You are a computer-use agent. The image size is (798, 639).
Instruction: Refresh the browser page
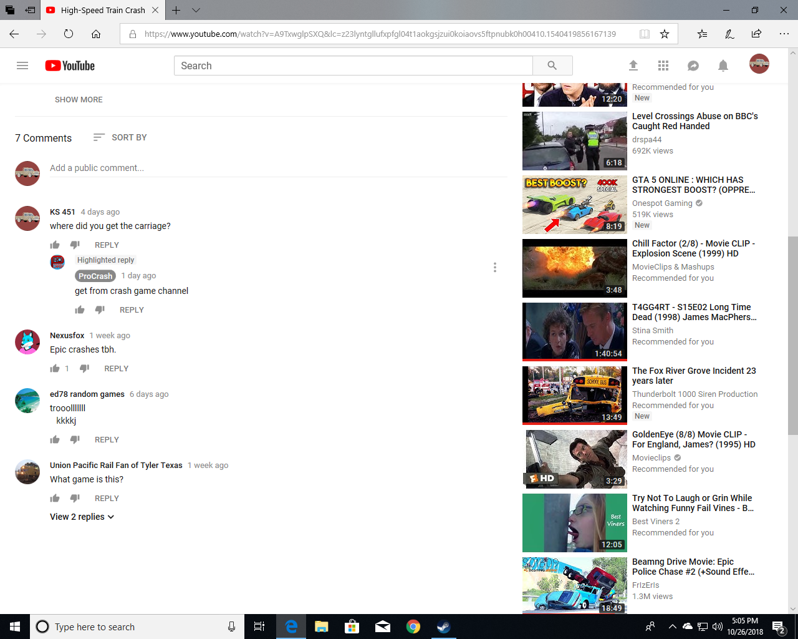coord(69,34)
